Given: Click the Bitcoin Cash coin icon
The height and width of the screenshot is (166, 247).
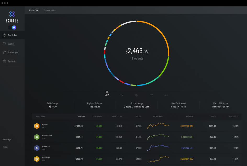Looking at the screenshot, I should (x=37, y=137).
